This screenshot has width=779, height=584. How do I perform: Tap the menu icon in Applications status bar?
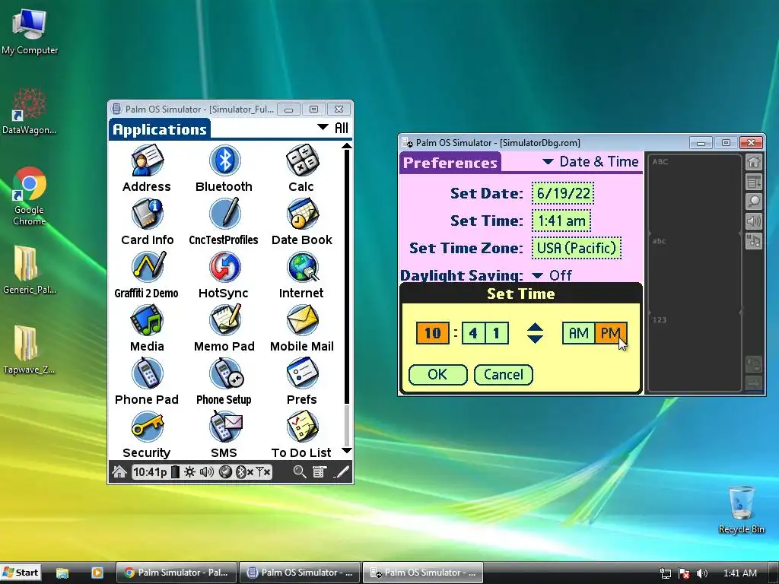click(320, 471)
